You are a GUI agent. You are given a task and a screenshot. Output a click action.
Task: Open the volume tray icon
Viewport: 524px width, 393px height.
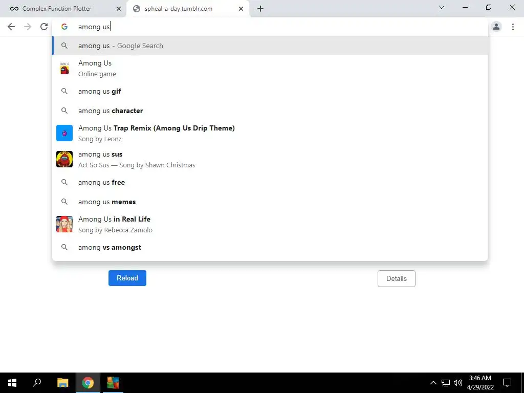[458, 383]
